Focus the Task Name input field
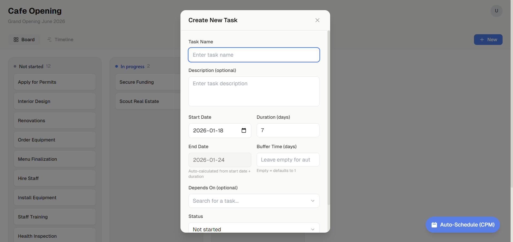 click(x=254, y=55)
